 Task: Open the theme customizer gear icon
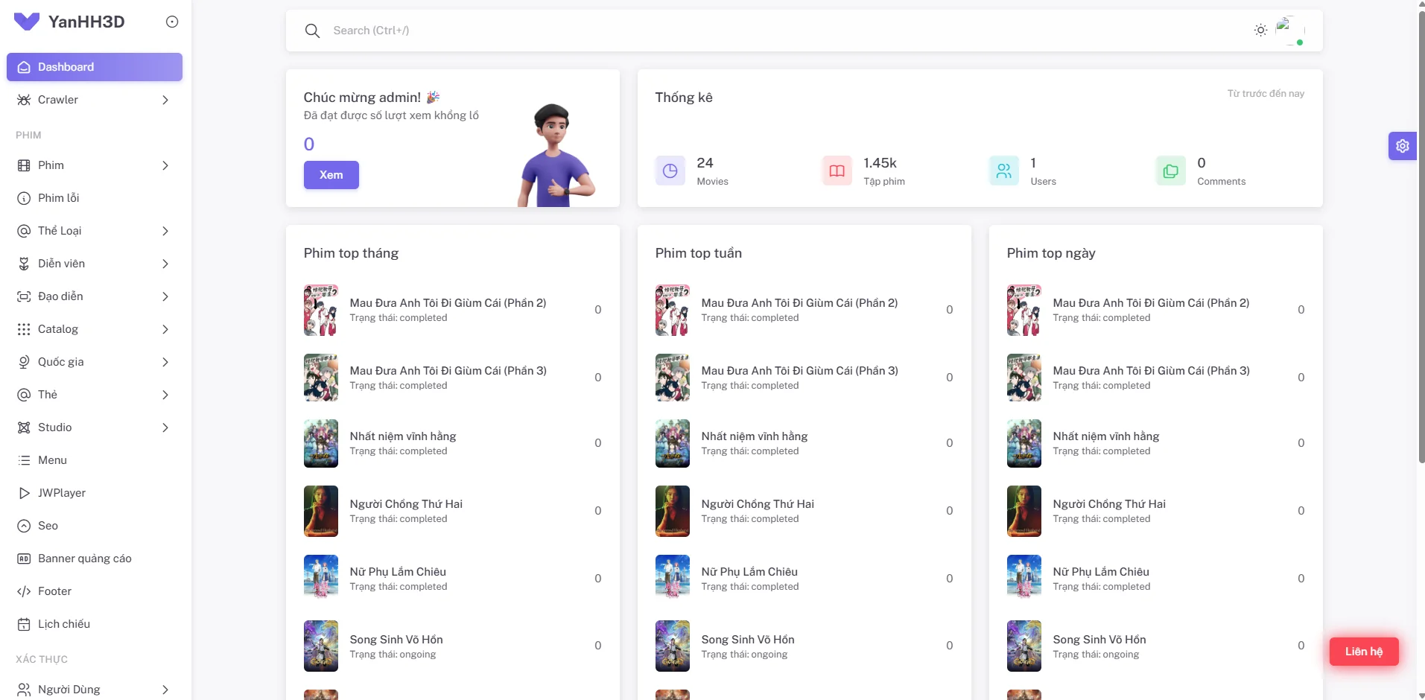click(1403, 145)
